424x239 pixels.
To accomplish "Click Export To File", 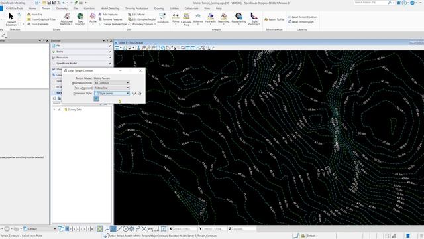I will coord(274,19).
